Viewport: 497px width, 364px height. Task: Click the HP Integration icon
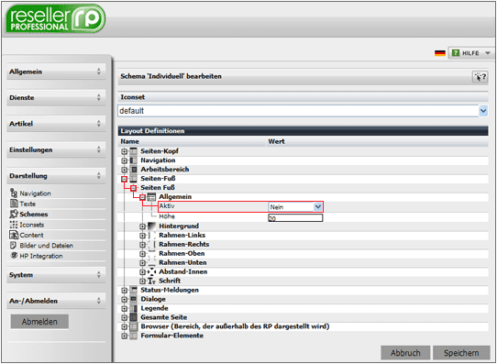(x=14, y=255)
